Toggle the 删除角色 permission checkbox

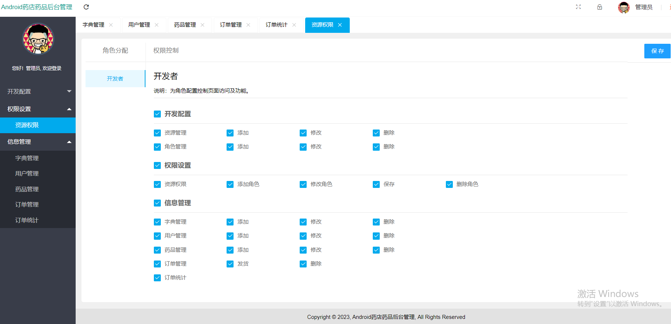[449, 185]
